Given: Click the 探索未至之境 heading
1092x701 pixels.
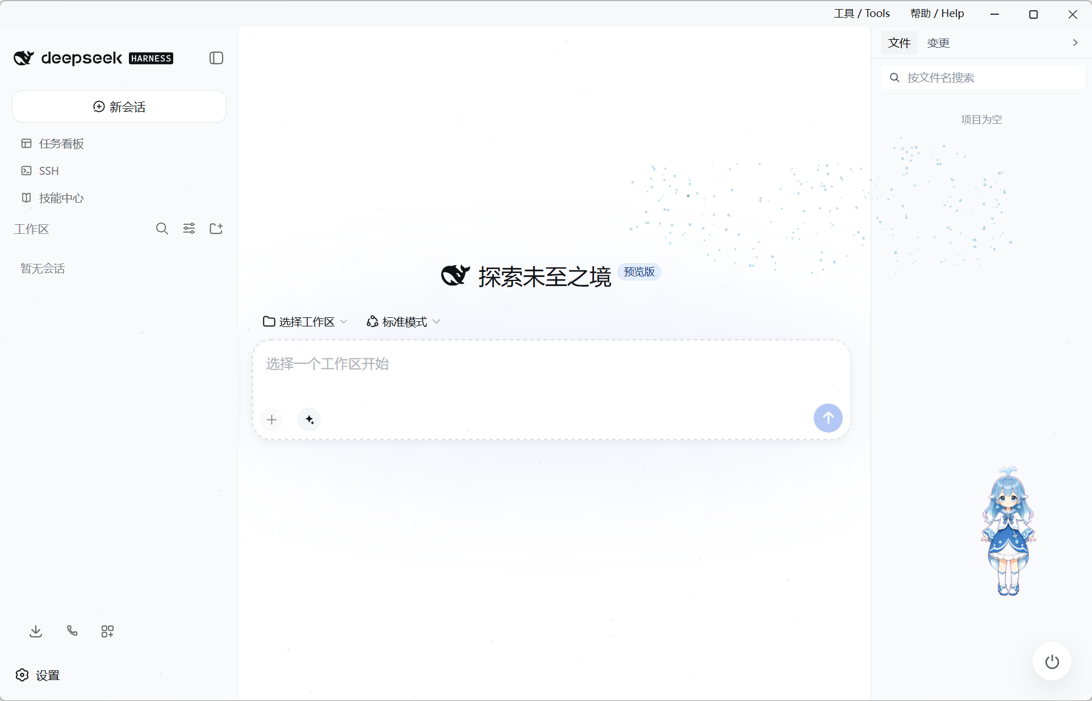Looking at the screenshot, I should point(545,276).
